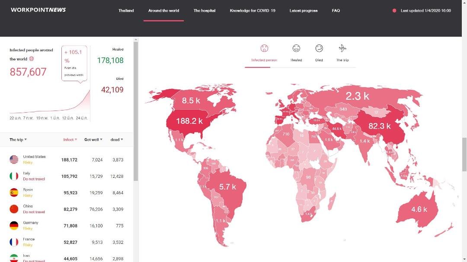Click Italy infected count 105,792
The height and width of the screenshot is (262, 467).
click(x=69, y=176)
